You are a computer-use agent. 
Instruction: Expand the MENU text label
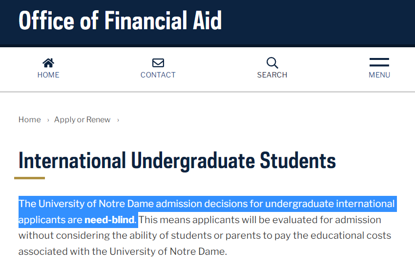[x=379, y=75]
